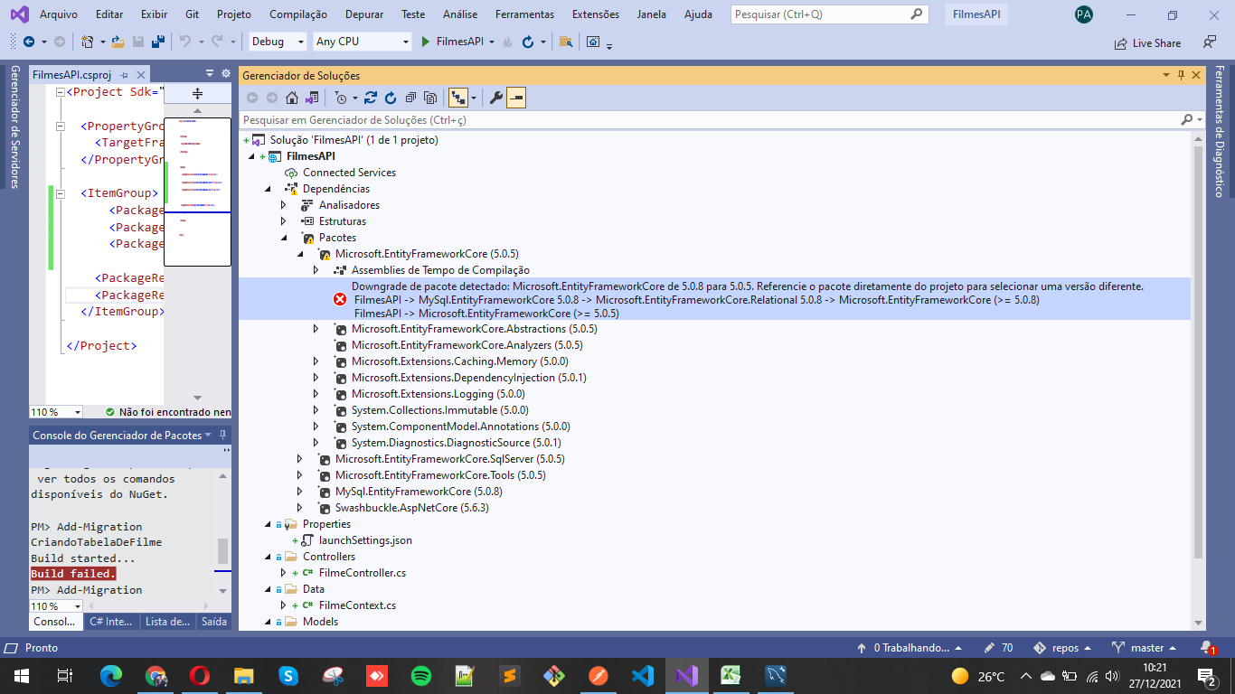
Task: Click the Package Manager Console scrollbar thumb
Action: coord(223,551)
